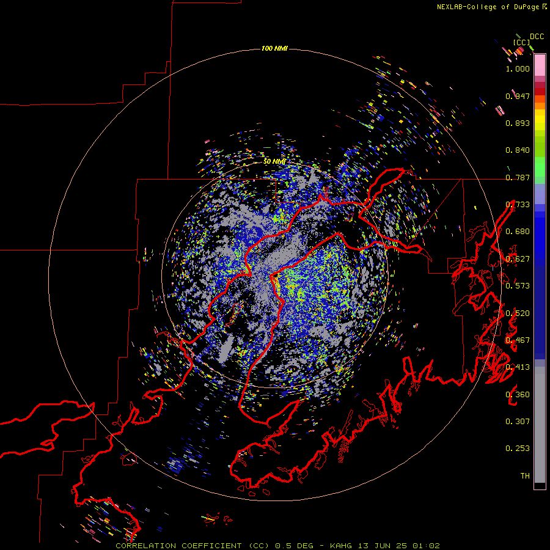550x550 pixels.
Task: Click the 0.893 scale value
Action: (x=518, y=123)
